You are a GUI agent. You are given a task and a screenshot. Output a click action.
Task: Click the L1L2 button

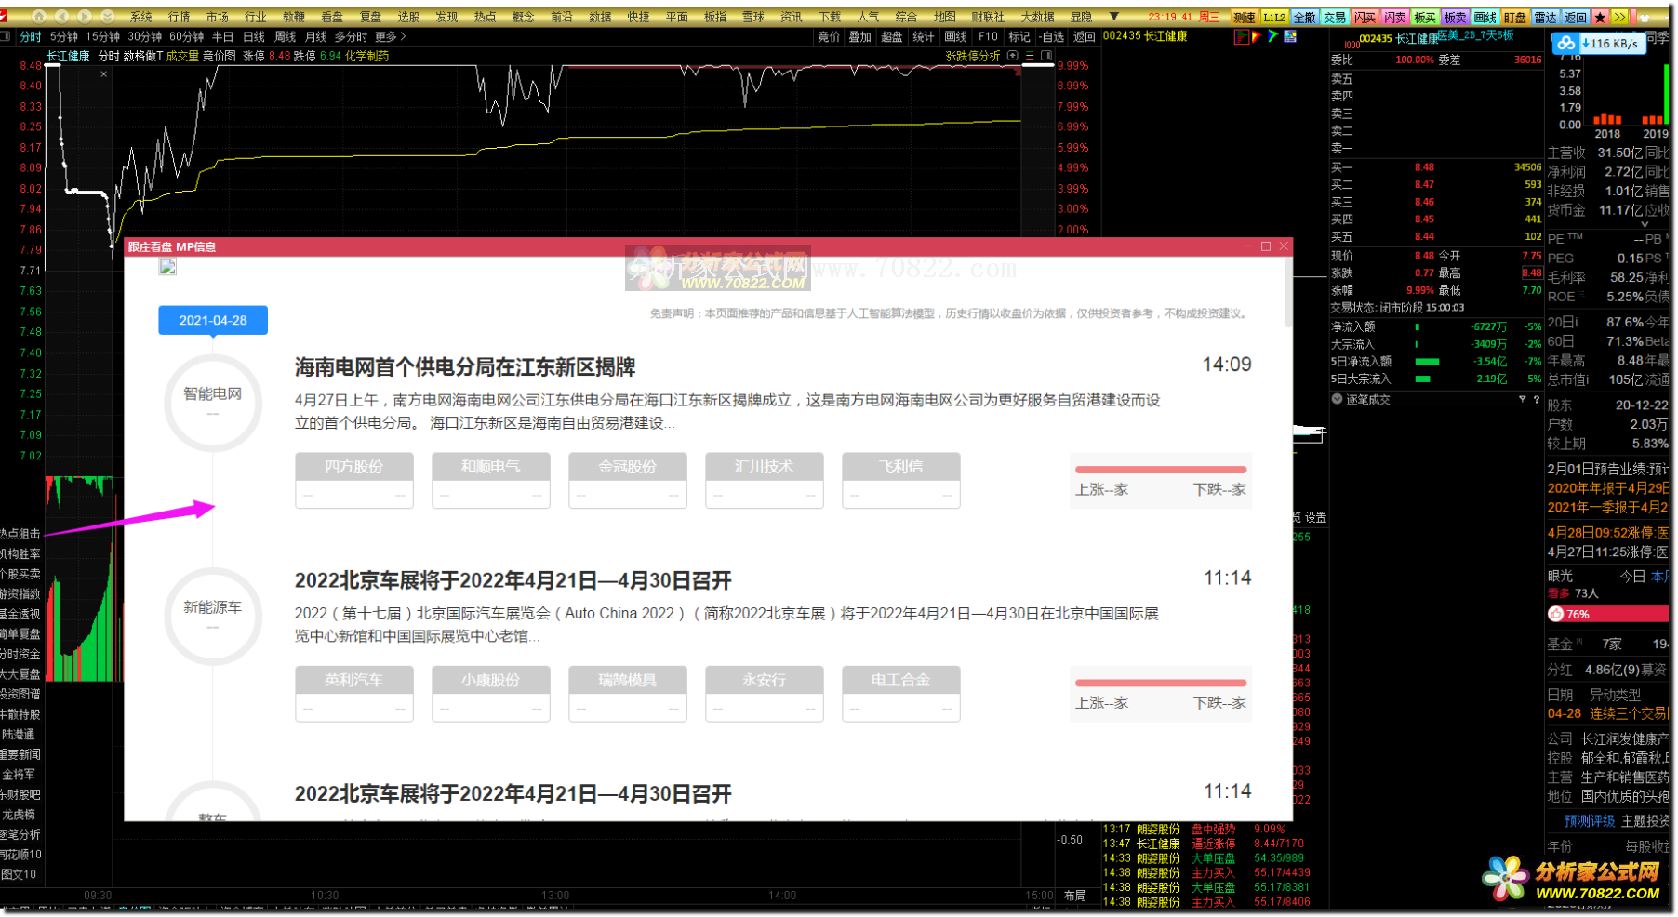tap(1273, 17)
